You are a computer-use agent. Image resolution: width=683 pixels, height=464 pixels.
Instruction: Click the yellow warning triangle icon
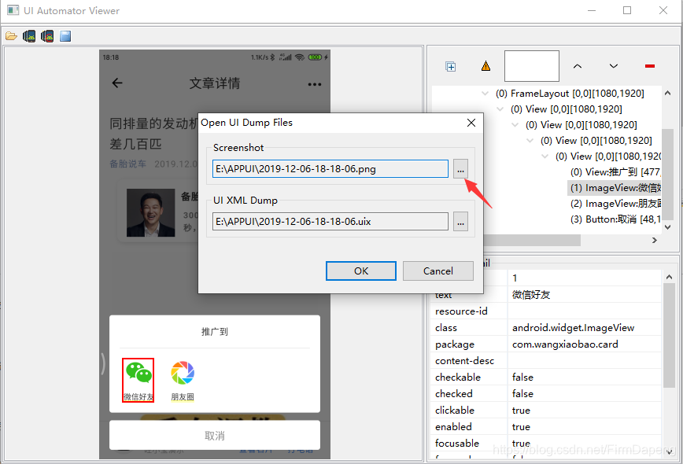coord(485,66)
